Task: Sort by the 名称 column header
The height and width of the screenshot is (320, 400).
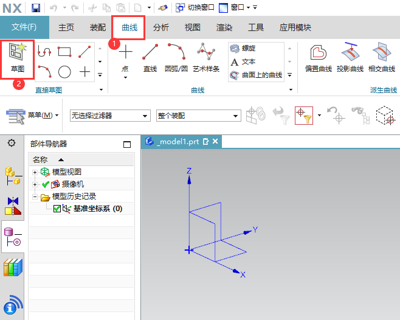Action: tap(81, 160)
